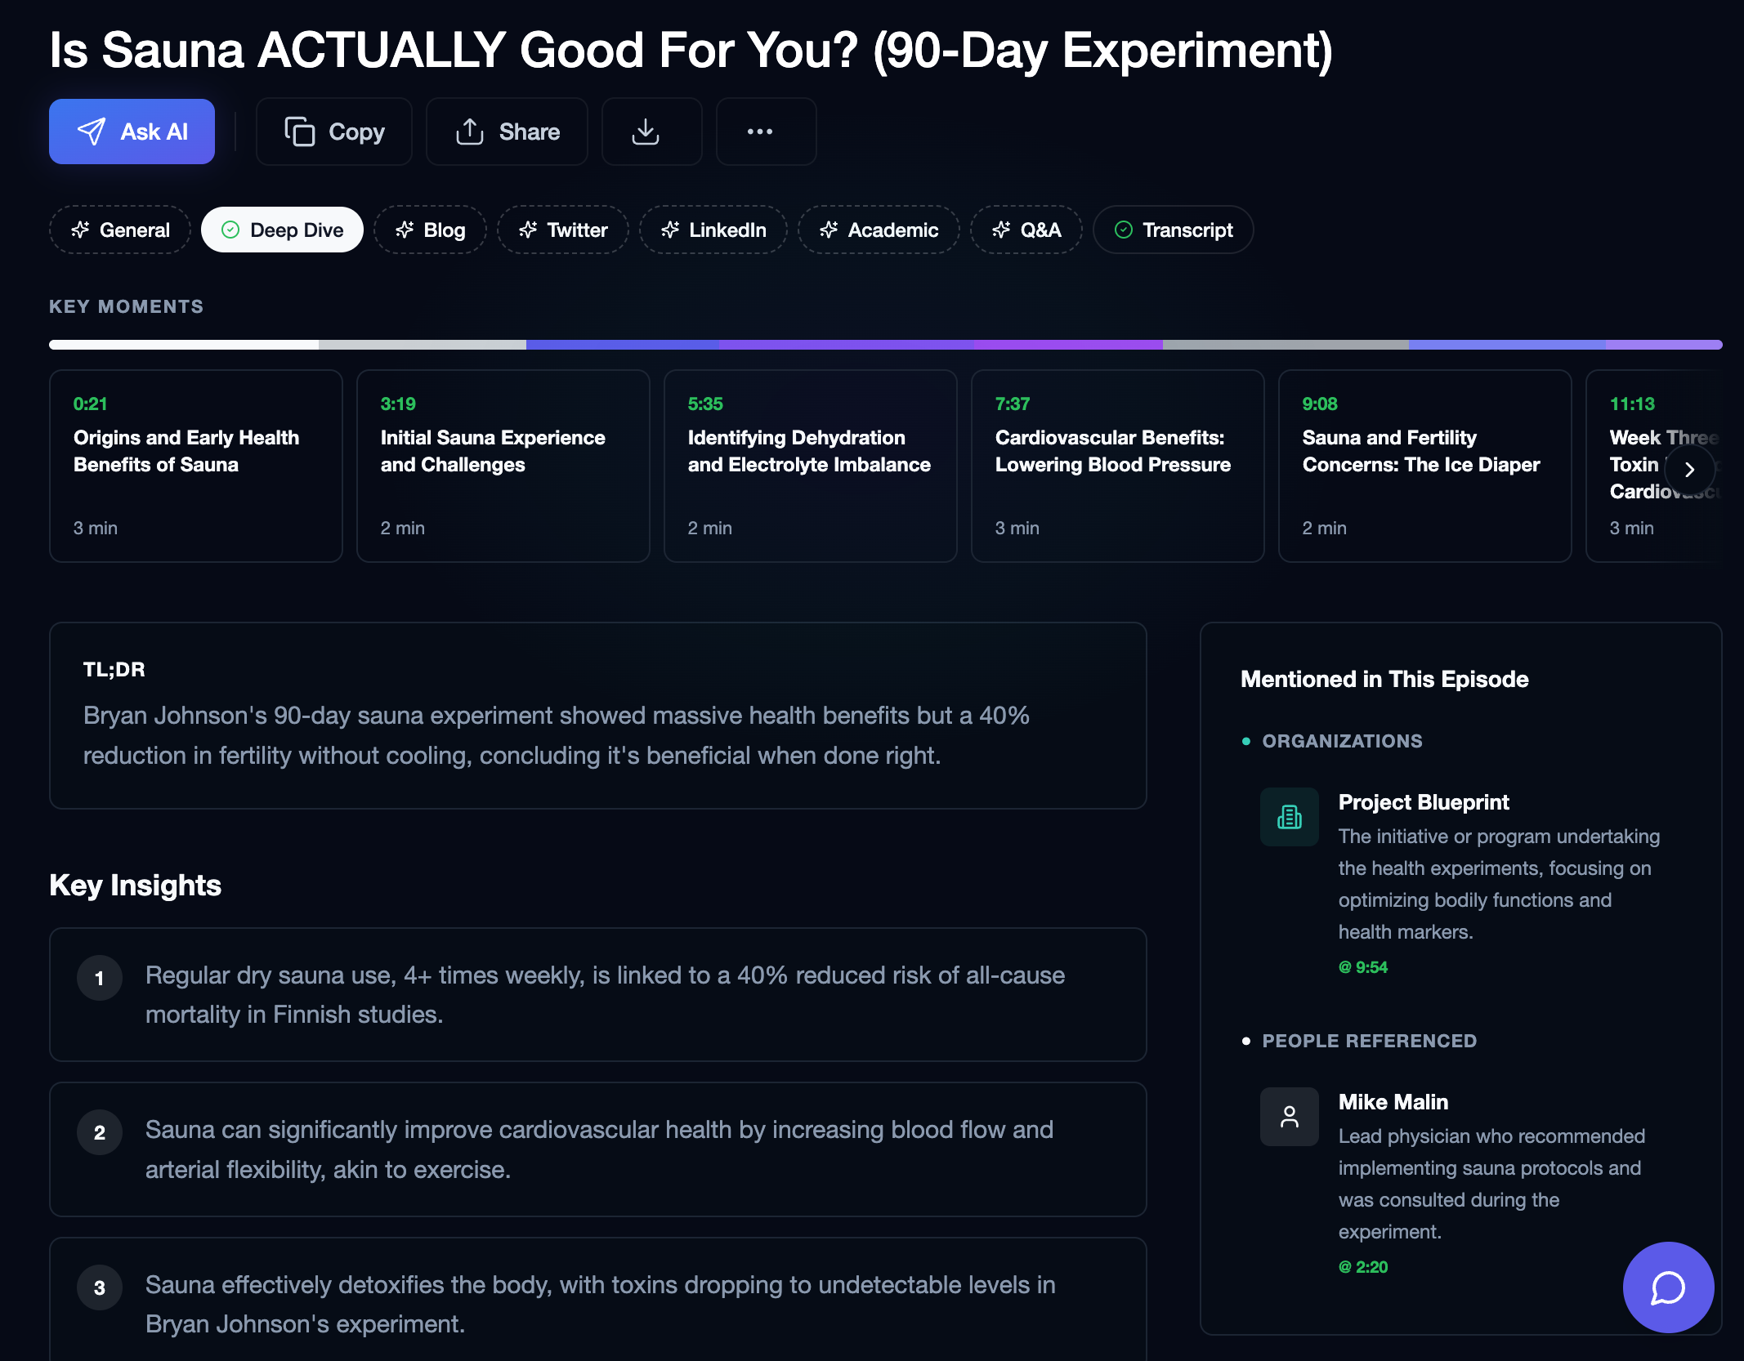Select the Deep Dive tab

coord(282,230)
